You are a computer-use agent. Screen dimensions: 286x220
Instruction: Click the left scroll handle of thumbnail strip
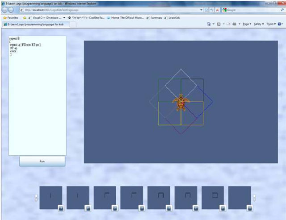coord(36,198)
